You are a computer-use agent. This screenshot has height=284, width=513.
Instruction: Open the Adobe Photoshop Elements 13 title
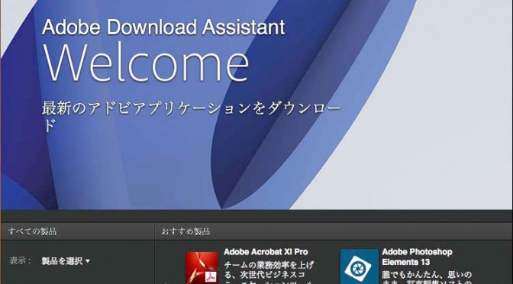[417, 257]
